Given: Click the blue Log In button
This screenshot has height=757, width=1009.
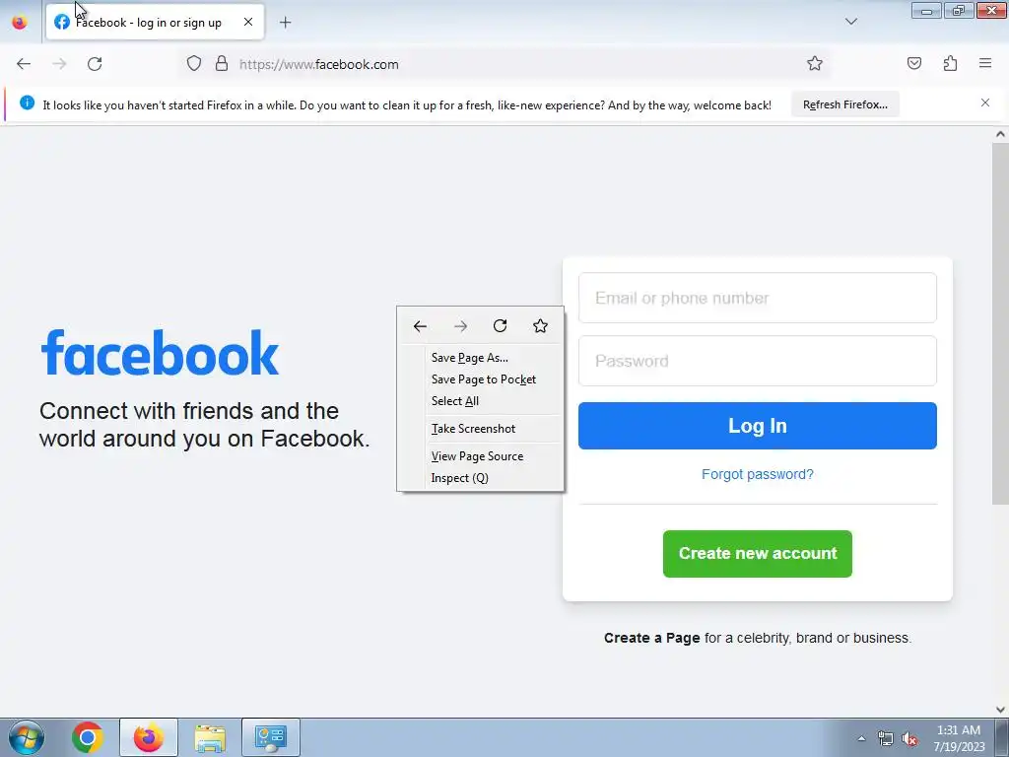Looking at the screenshot, I should pyautogui.click(x=758, y=426).
